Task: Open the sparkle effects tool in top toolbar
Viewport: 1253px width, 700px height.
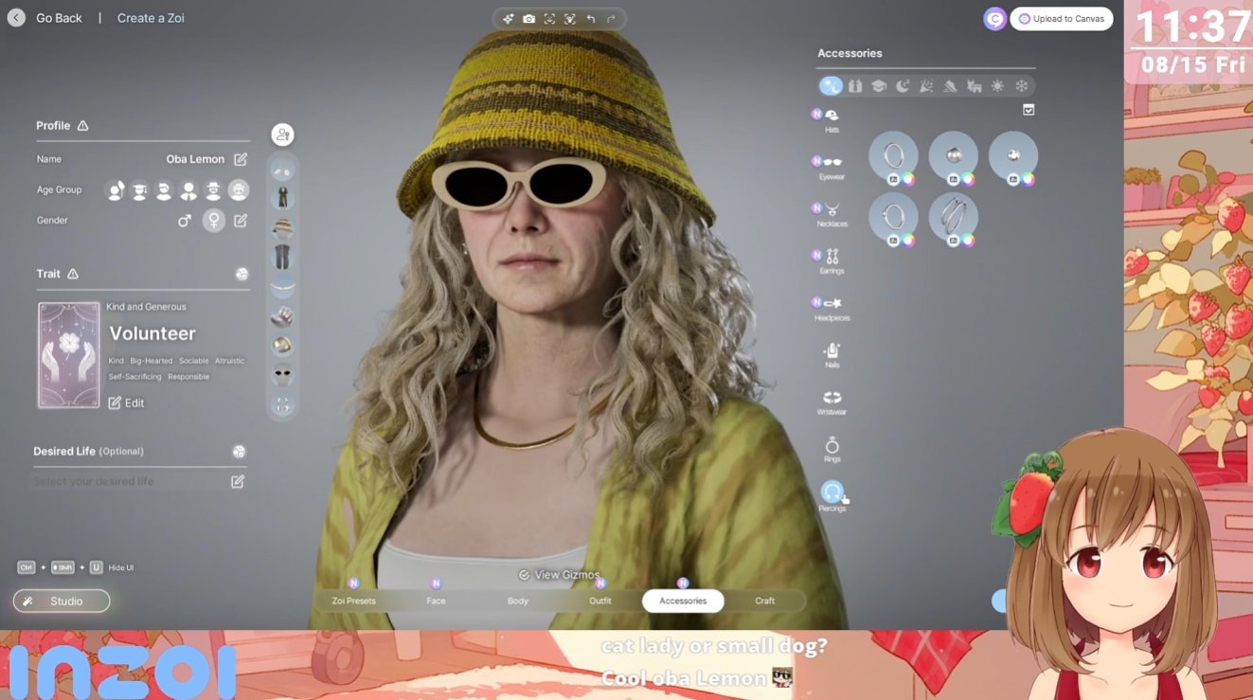Action: pos(508,19)
